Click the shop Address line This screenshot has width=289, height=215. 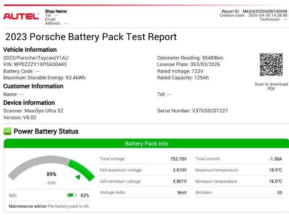pyautogui.click(x=56, y=23)
